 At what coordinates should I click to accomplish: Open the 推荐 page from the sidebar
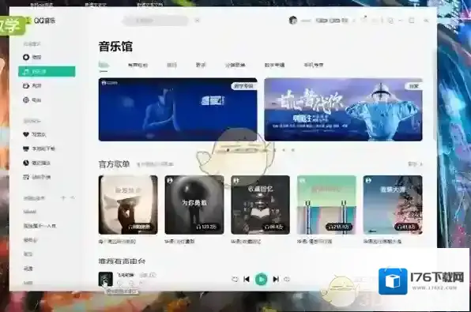32,57
